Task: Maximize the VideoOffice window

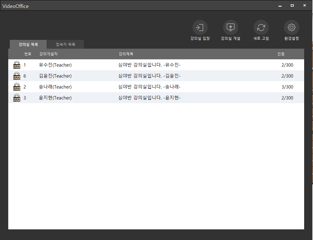Action: (292, 5)
